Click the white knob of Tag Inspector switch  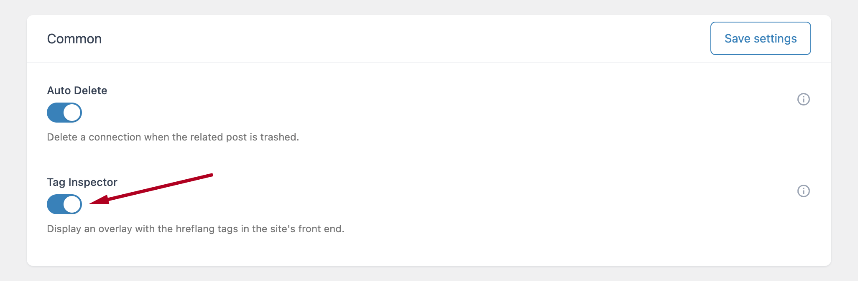pos(72,204)
